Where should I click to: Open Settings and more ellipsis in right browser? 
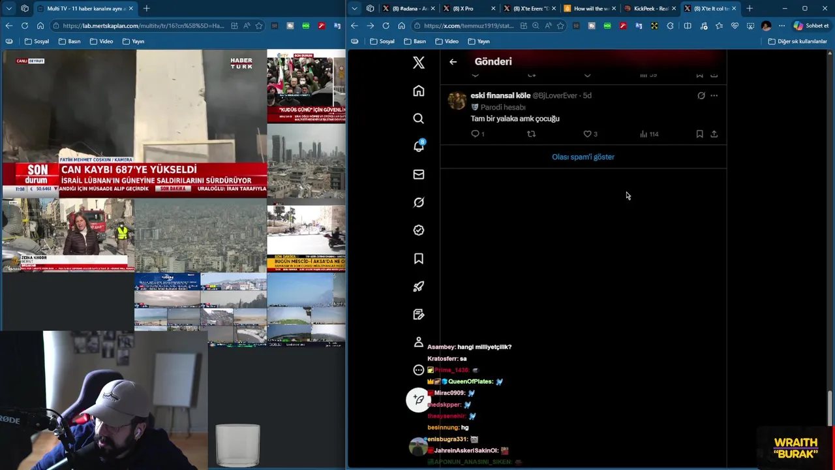tap(782, 25)
